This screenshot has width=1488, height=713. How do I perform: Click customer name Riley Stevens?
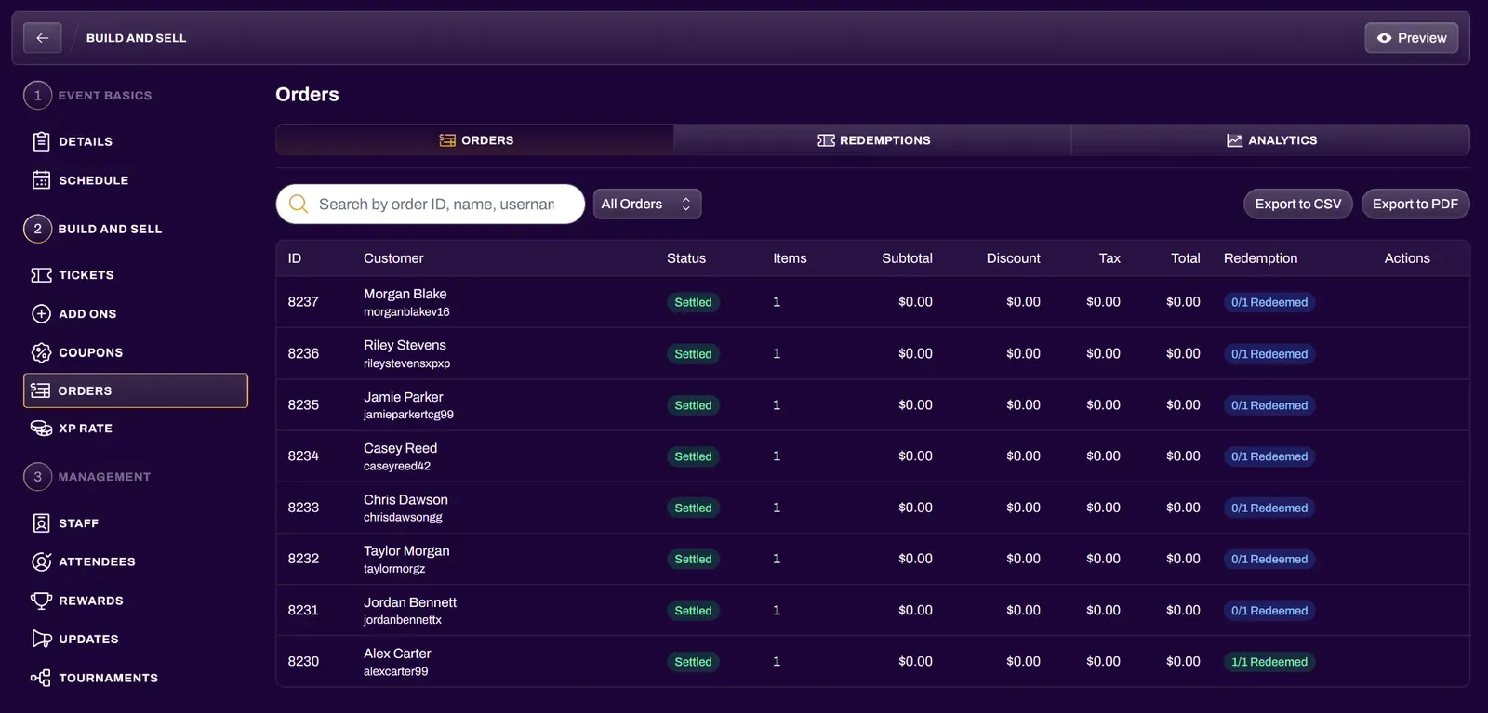[405, 345]
